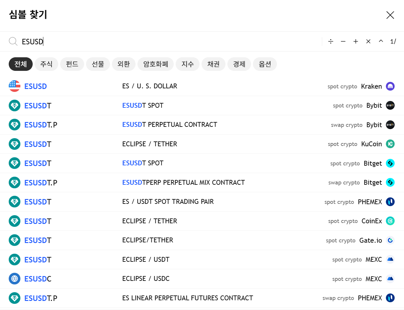Open ES / USDT SPOT TRADING PAIR
This screenshot has width=404, height=310.
202,202
